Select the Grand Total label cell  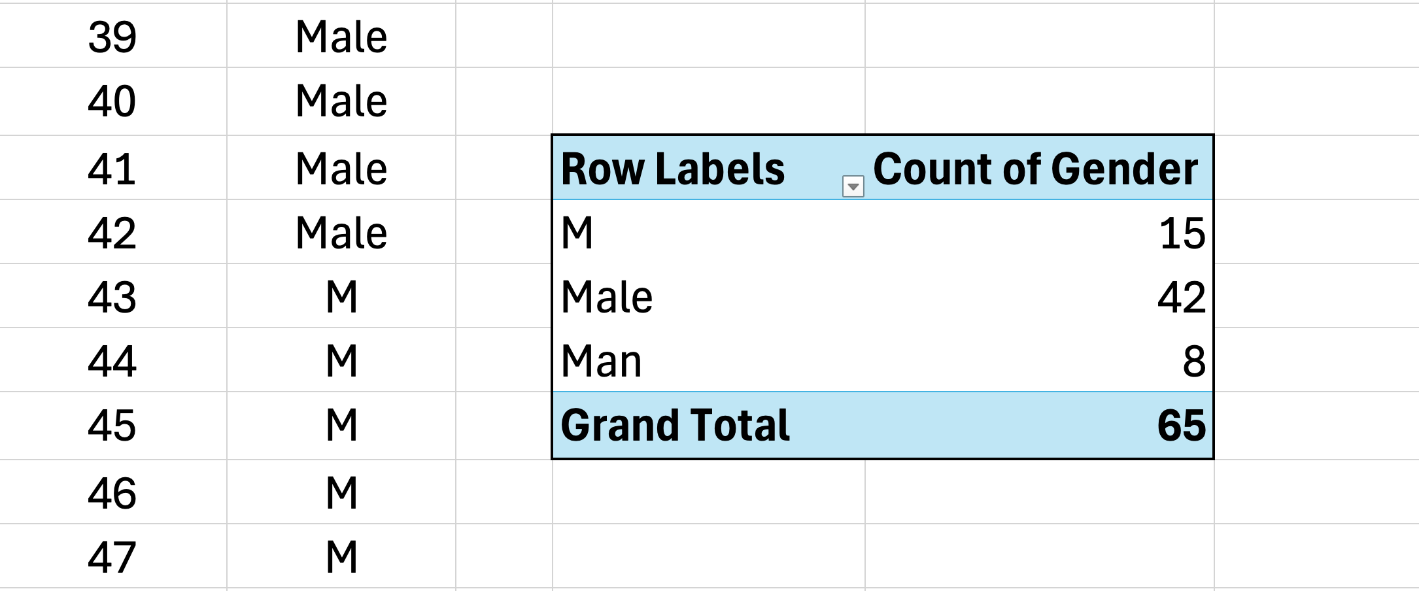675,426
